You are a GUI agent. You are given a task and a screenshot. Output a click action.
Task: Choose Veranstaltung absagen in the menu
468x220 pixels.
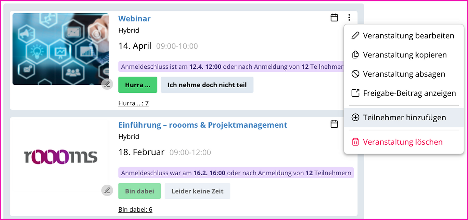[404, 74]
